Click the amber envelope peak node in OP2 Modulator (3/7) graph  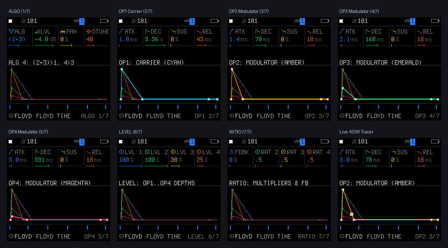232,69
